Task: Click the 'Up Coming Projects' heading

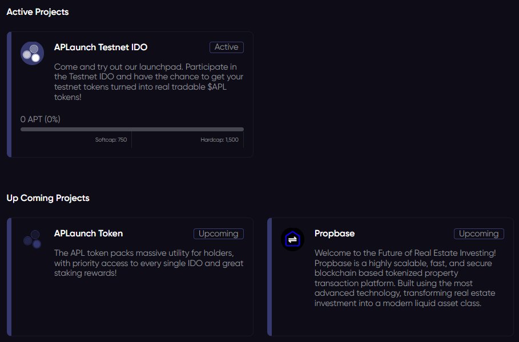Action: [48, 198]
